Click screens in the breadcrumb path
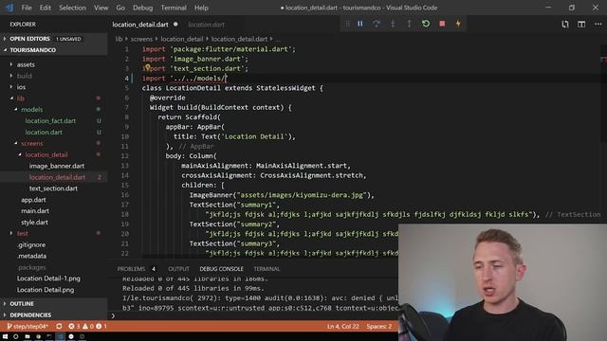The width and height of the screenshot is (607, 341). [x=141, y=39]
